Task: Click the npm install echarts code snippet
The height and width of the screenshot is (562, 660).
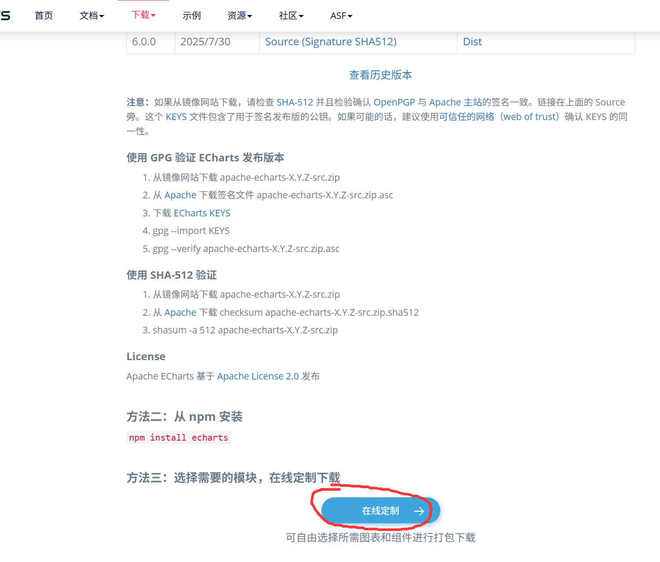Action: pos(178,438)
